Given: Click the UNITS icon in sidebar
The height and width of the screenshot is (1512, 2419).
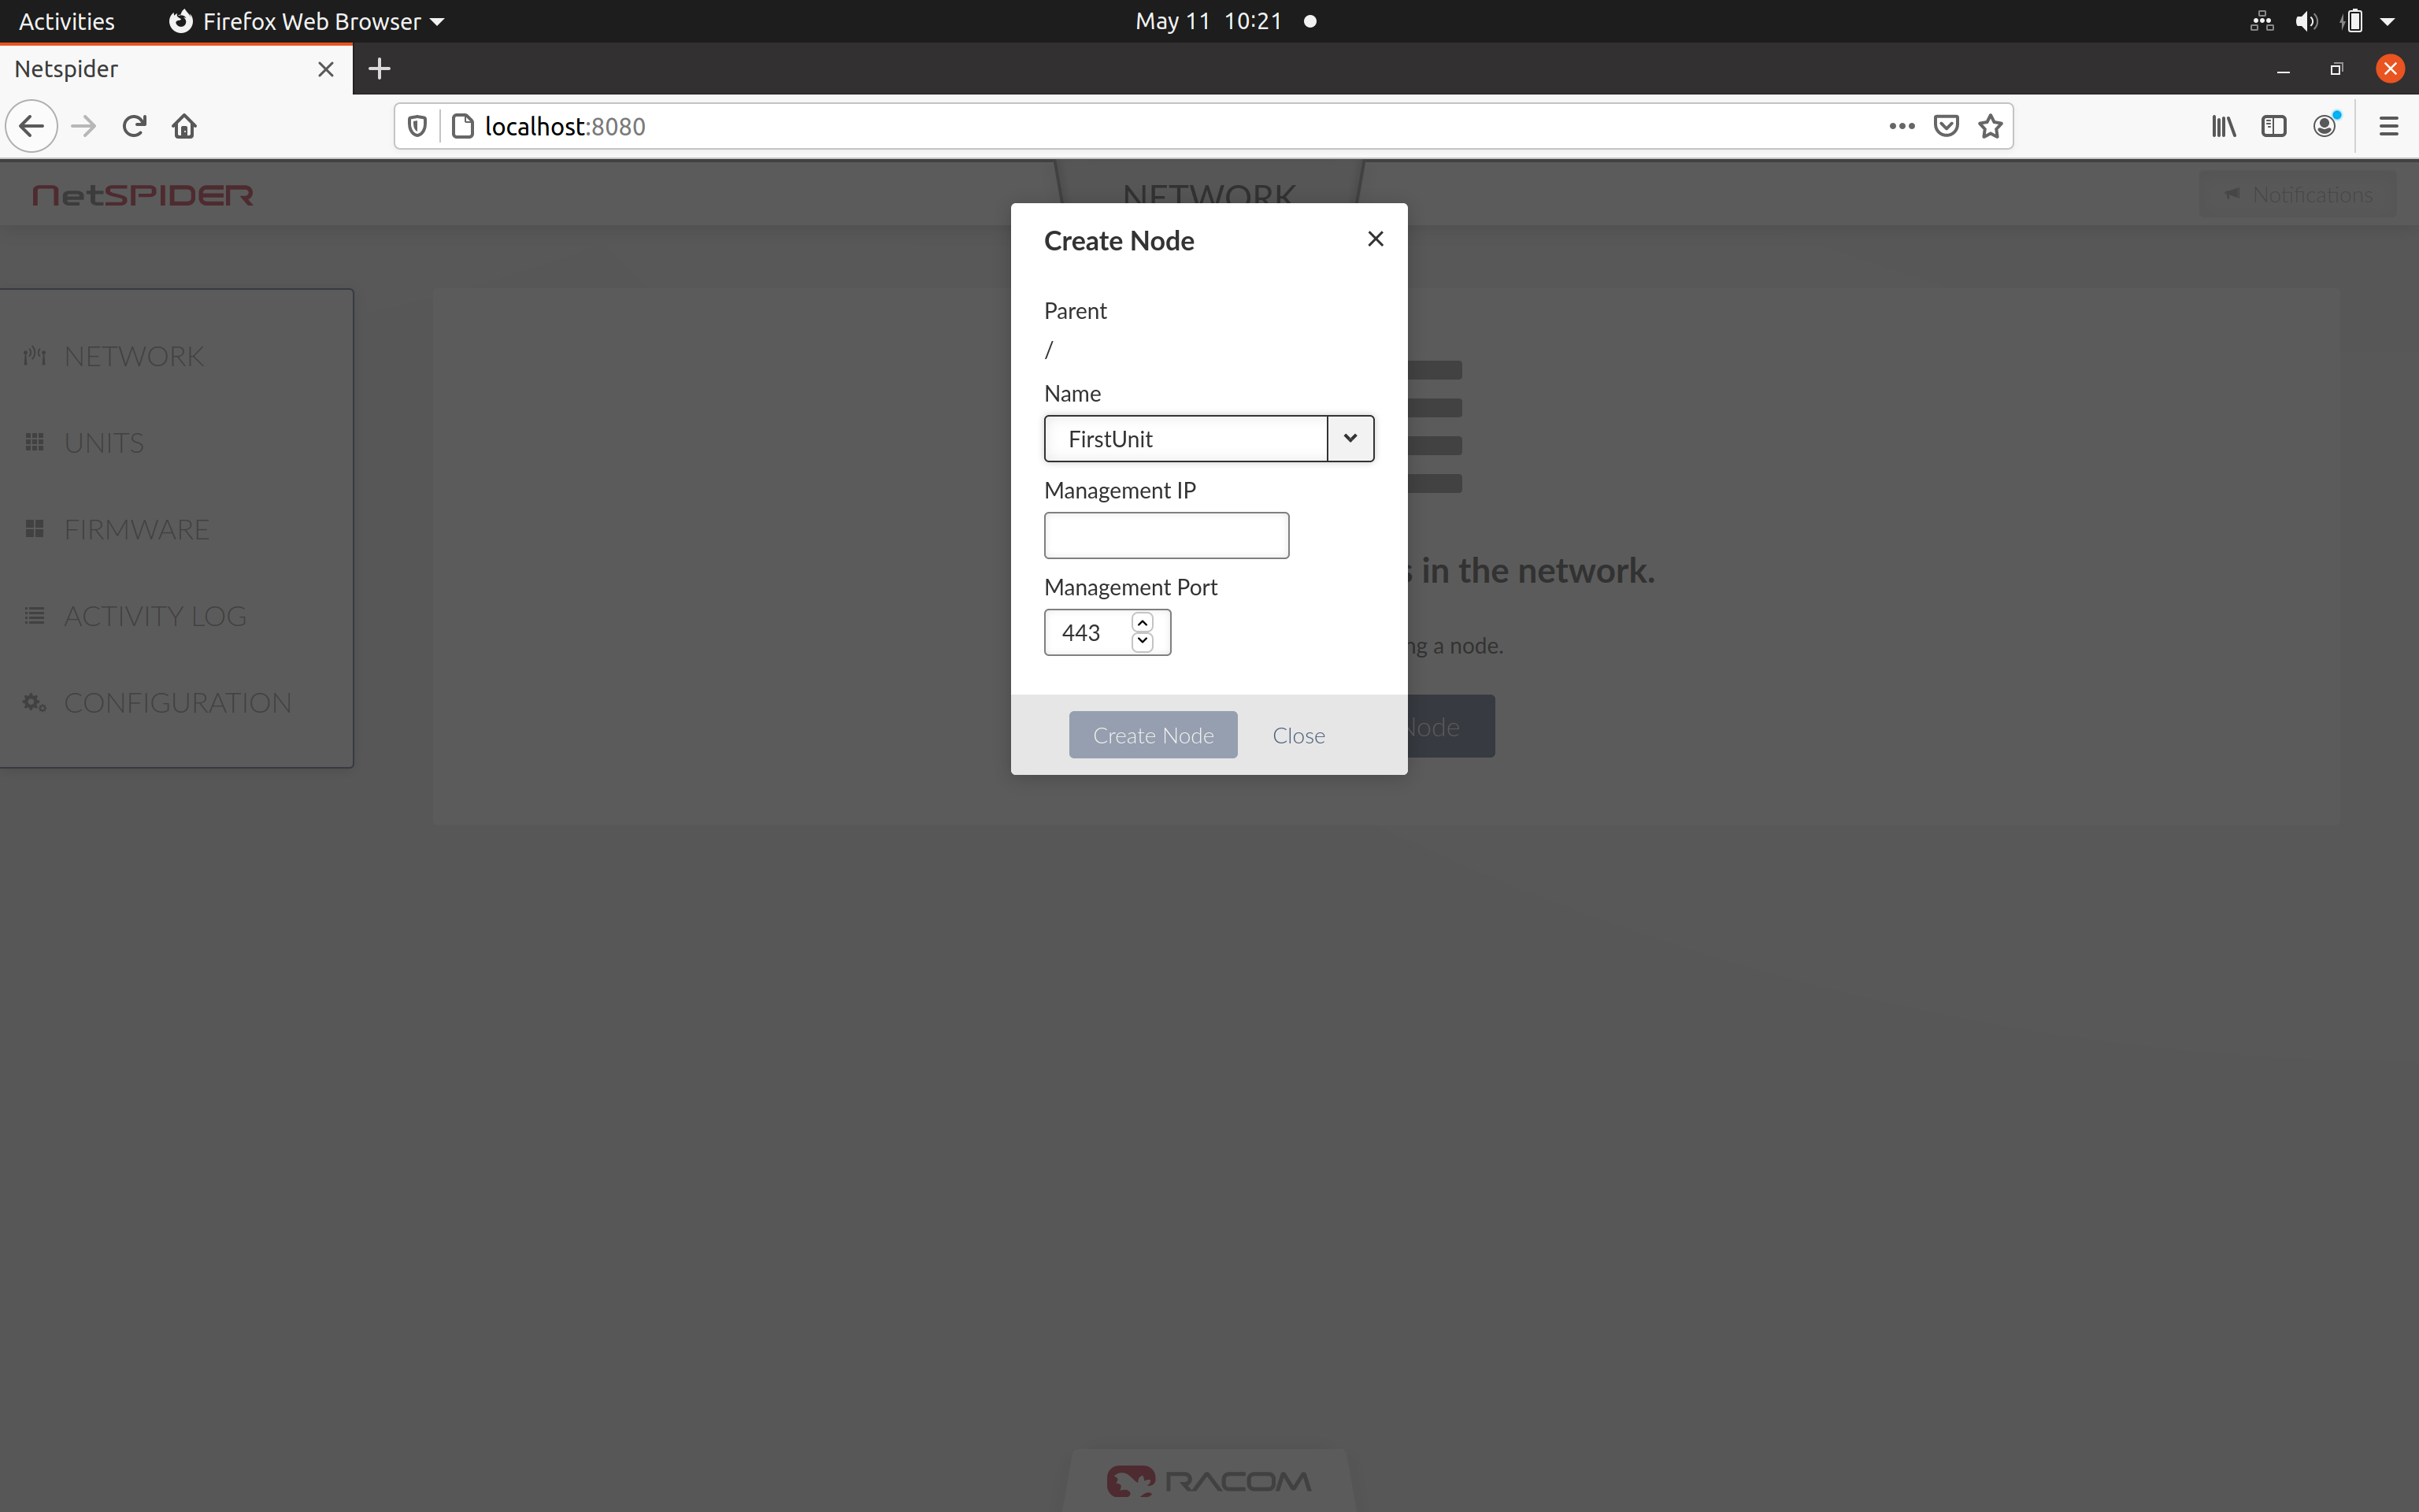Looking at the screenshot, I should click(35, 441).
